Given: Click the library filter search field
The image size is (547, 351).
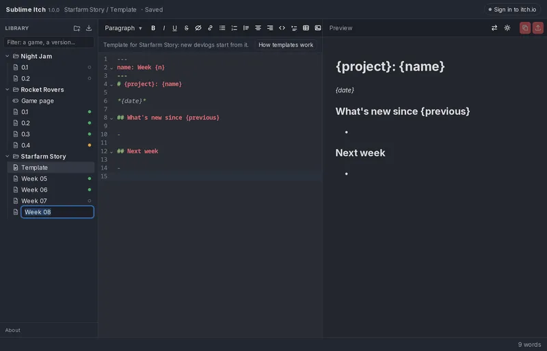Looking at the screenshot, I should [x=49, y=42].
